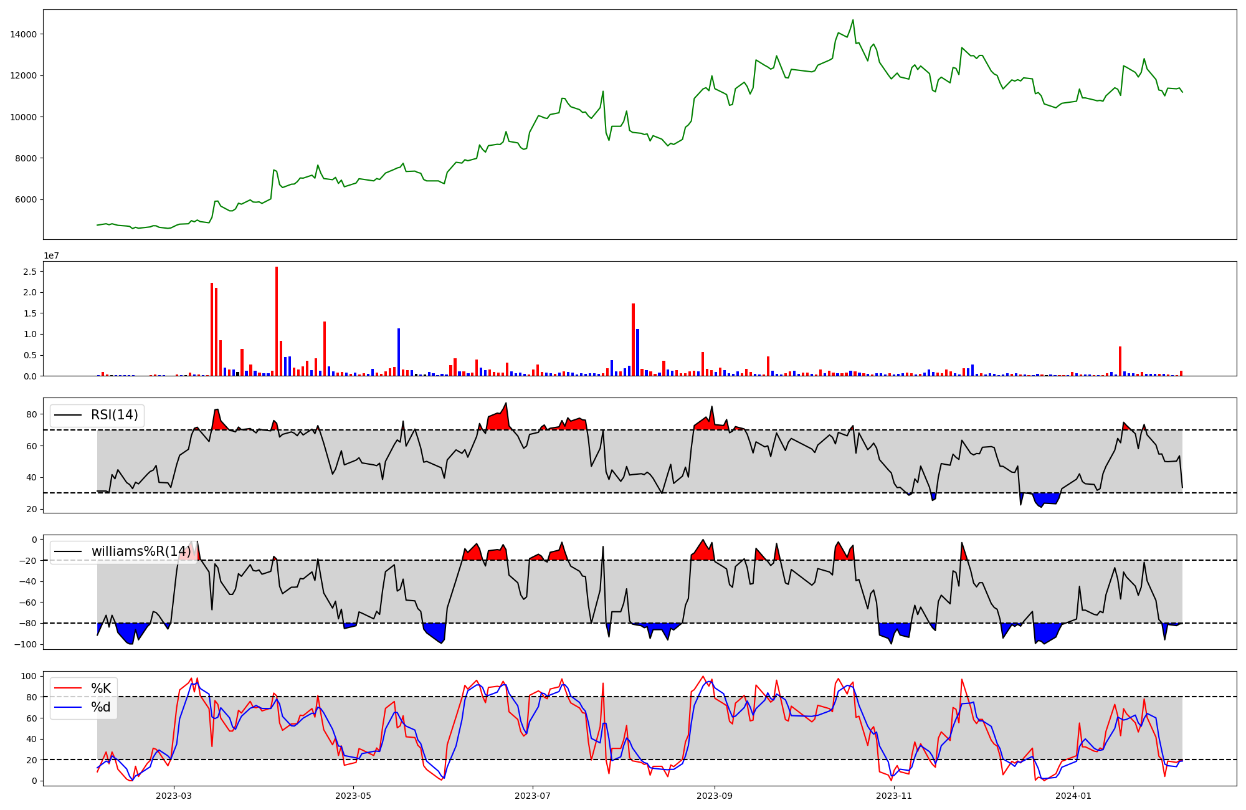Click the %d legend entry text
The image size is (1246, 810).
pos(101,707)
